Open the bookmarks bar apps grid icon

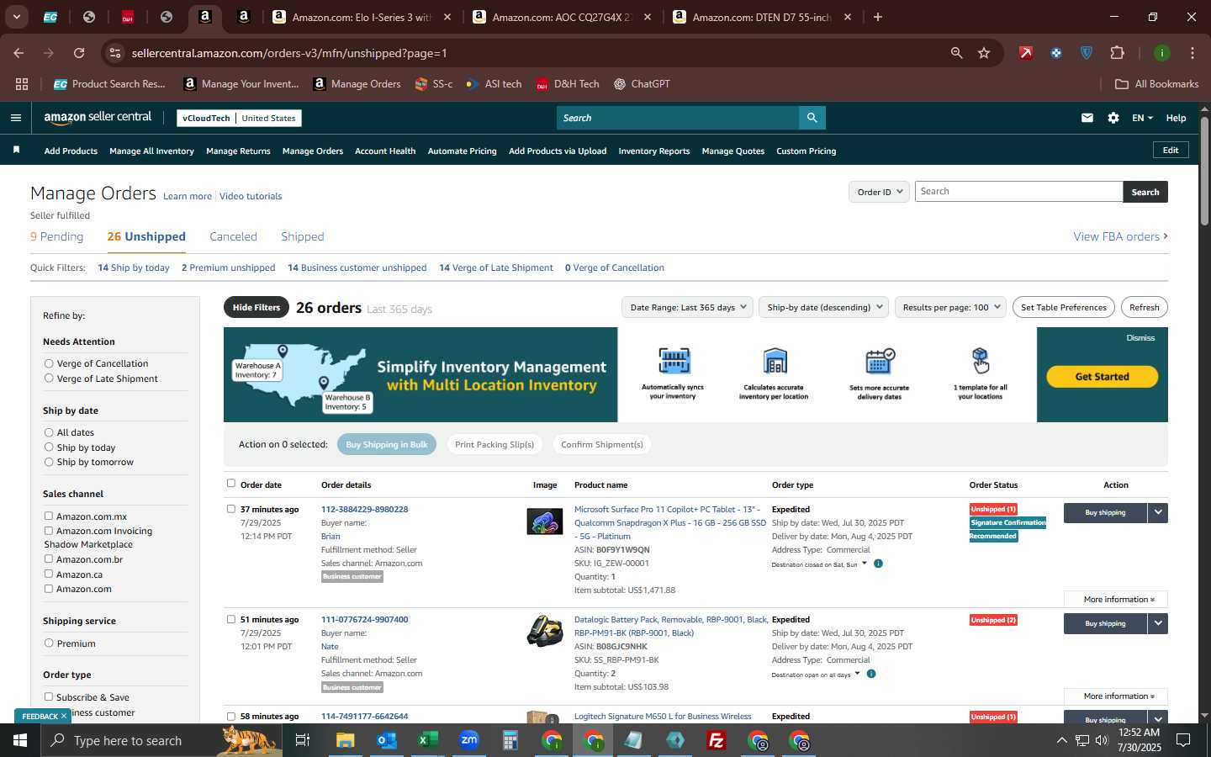tap(22, 84)
